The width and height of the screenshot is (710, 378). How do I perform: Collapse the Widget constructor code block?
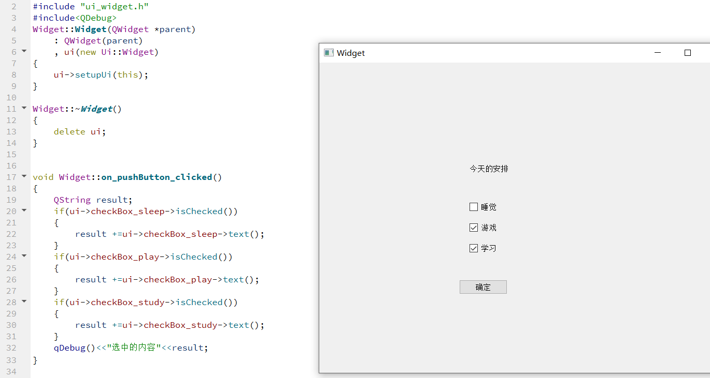pos(23,51)
